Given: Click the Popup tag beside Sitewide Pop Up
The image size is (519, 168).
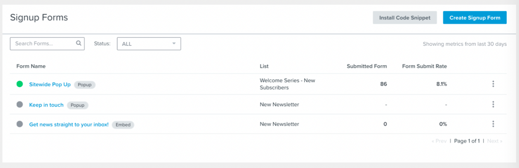Looking at the screenshot, I should click(85, 85).
